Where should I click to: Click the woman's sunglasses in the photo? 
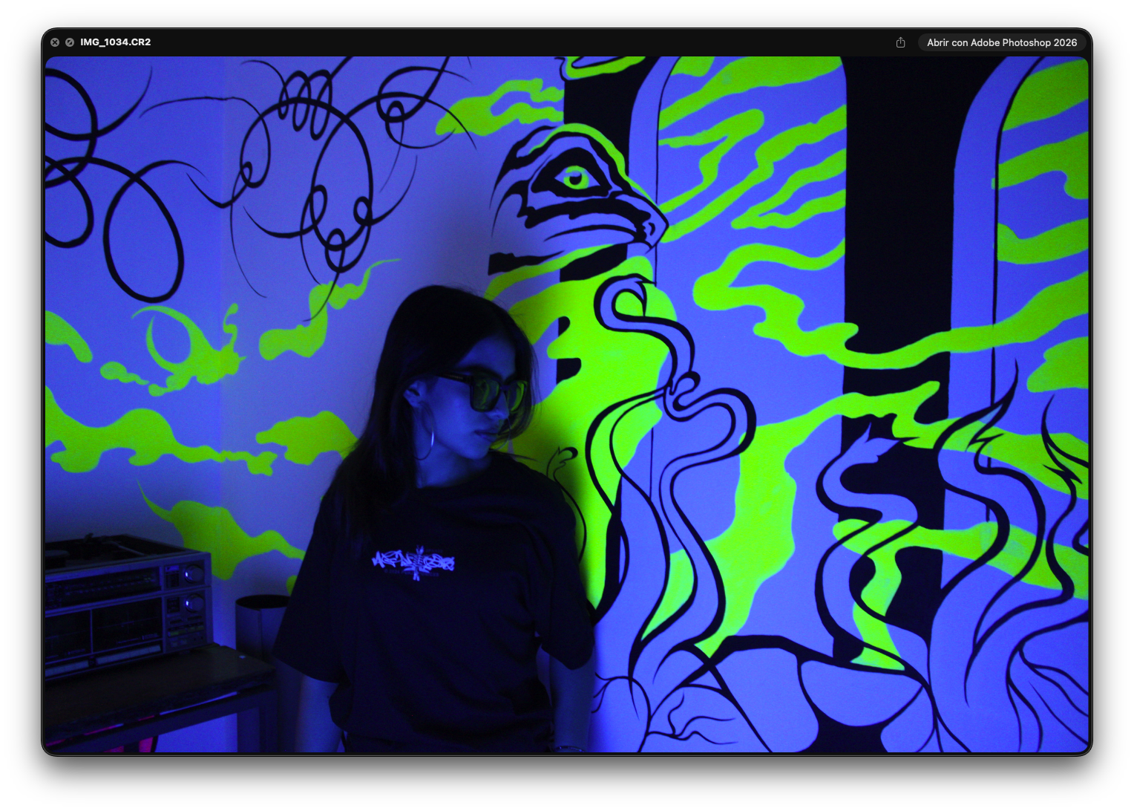[x=486, y=392]
